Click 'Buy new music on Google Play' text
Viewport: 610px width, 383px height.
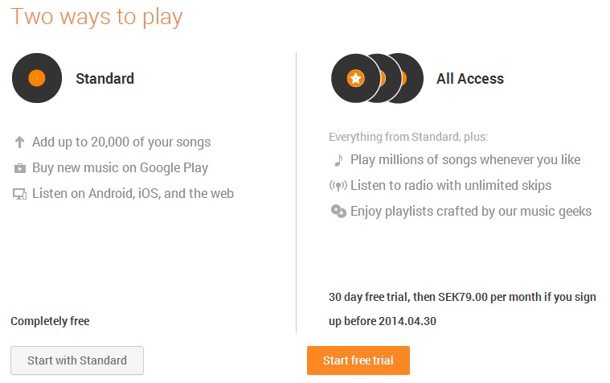120,168
